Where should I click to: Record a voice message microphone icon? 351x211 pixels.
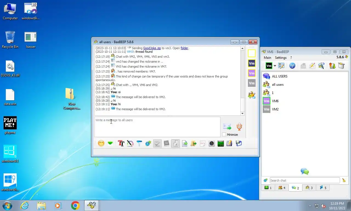coord(239,126)
